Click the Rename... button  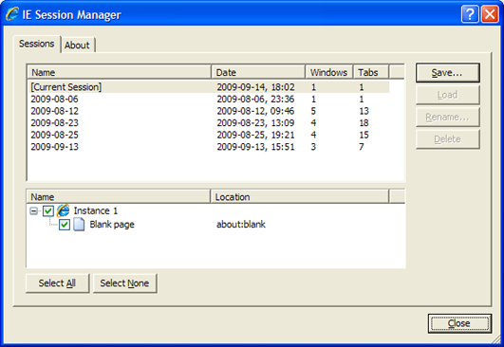pos(447,117)
